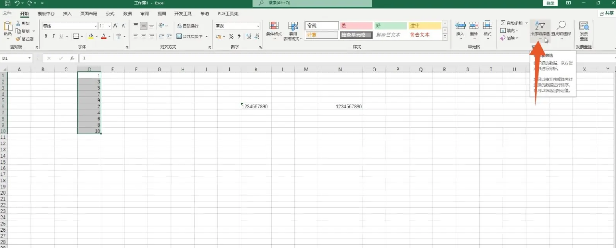Toggle Wrap Text (自动换行)
The width and height of the screenshot is (616, 248).
click(x=188, y=26)
